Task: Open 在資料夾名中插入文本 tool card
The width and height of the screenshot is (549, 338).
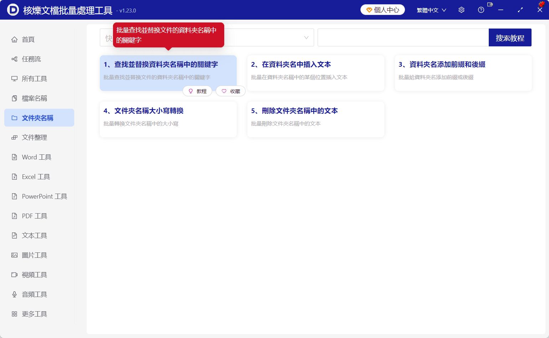Action: point(316,73)
